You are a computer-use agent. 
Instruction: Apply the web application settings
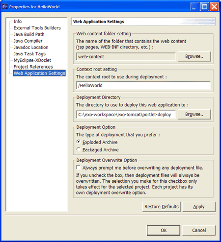point(199,207)
